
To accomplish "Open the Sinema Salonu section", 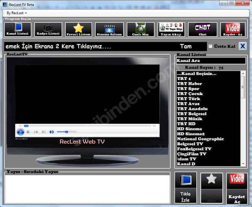I will 109,30.
